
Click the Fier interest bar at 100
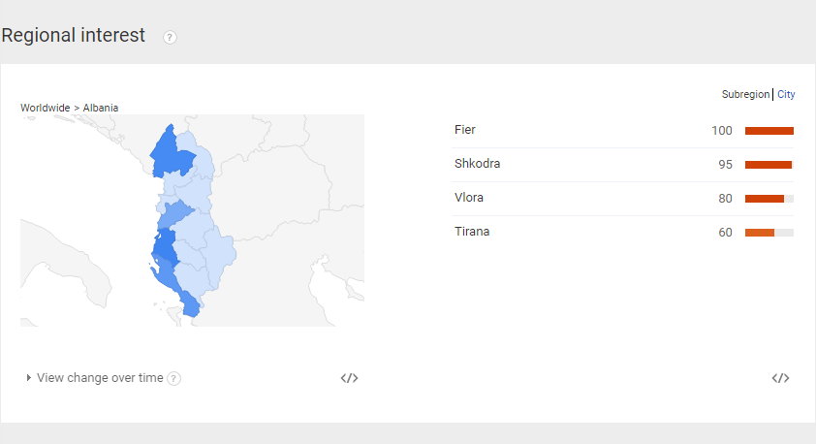pyautogui.click(x=769, y=131)
